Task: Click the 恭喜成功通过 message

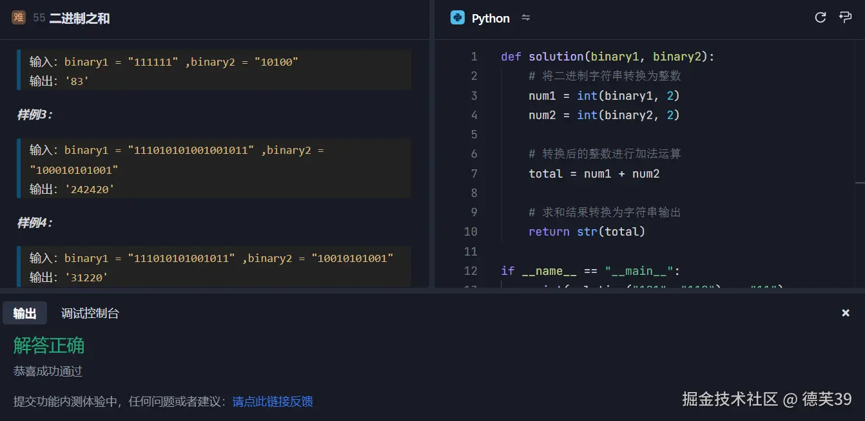Action: 48,371
